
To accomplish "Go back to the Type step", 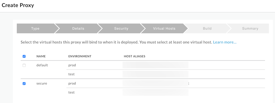I will pyautogui.click(x=35, y=28).
